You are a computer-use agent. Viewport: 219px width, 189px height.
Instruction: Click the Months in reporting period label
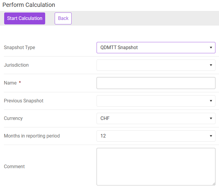tap(32, 136)
